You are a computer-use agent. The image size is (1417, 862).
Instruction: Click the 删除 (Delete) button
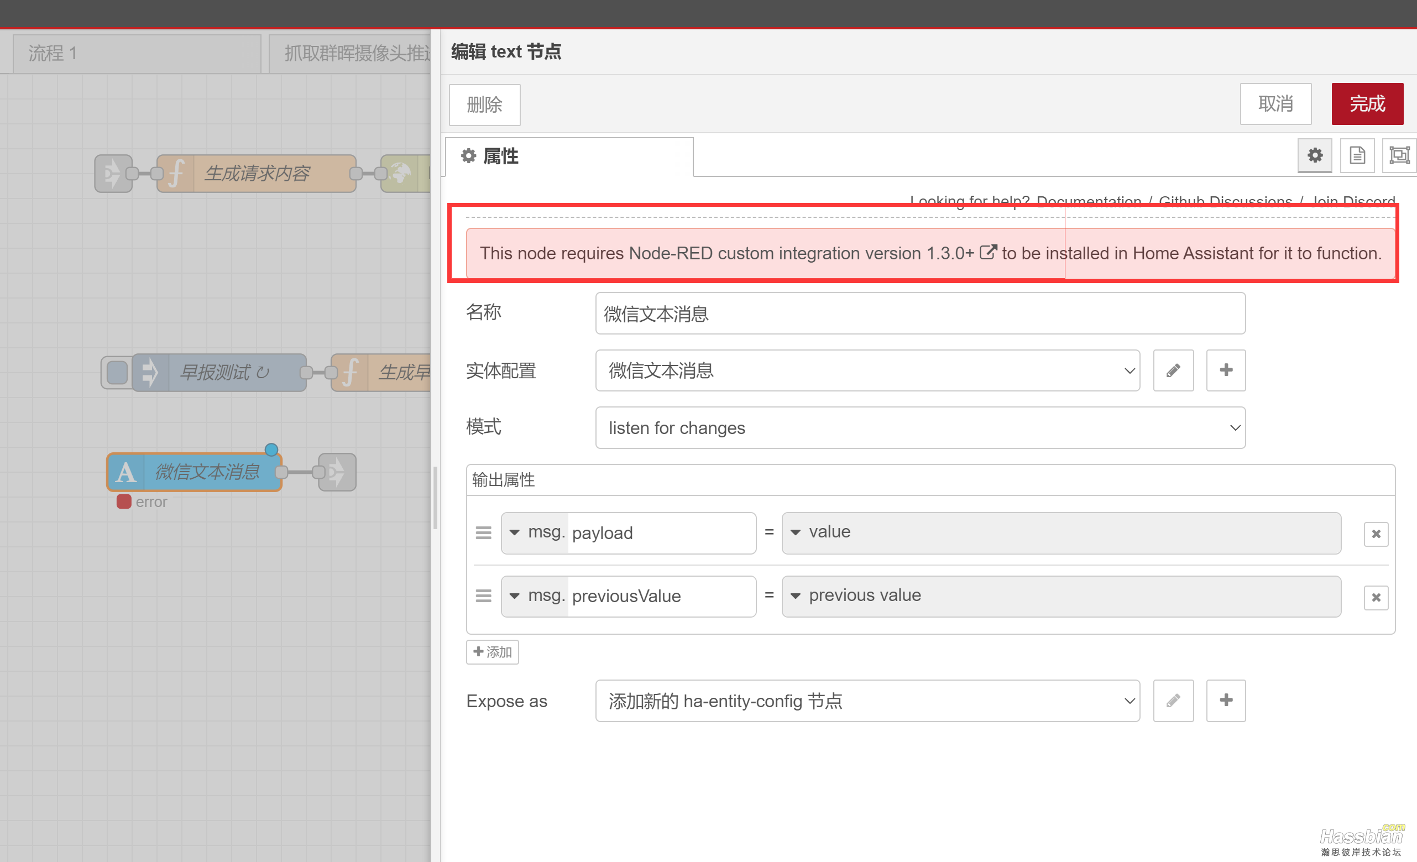pyautogui.click(x=484, y=105)
